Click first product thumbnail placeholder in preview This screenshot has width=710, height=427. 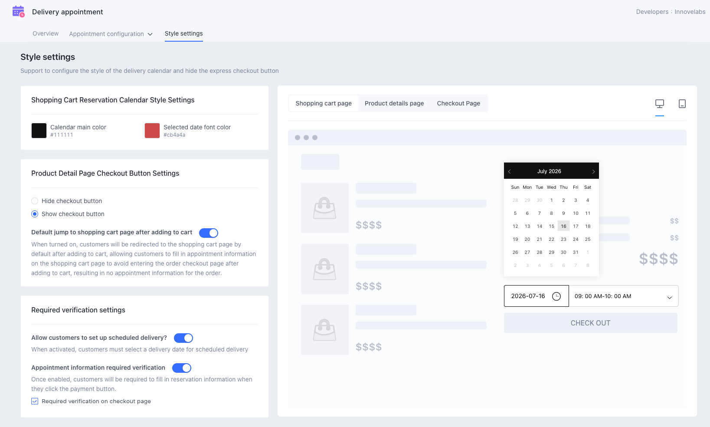325,208
